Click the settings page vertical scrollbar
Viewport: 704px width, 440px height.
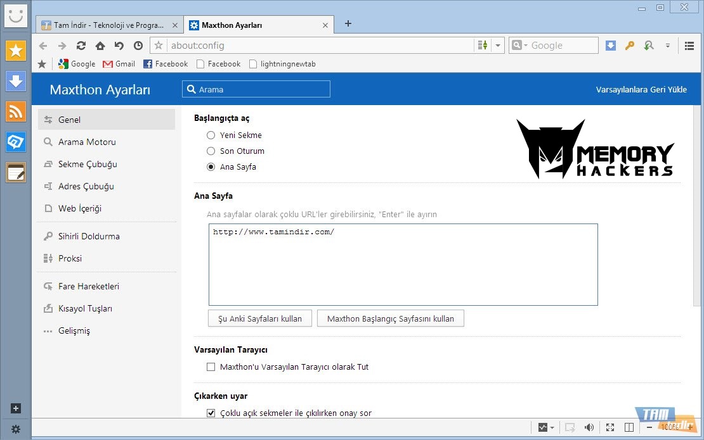click(697, 206)
